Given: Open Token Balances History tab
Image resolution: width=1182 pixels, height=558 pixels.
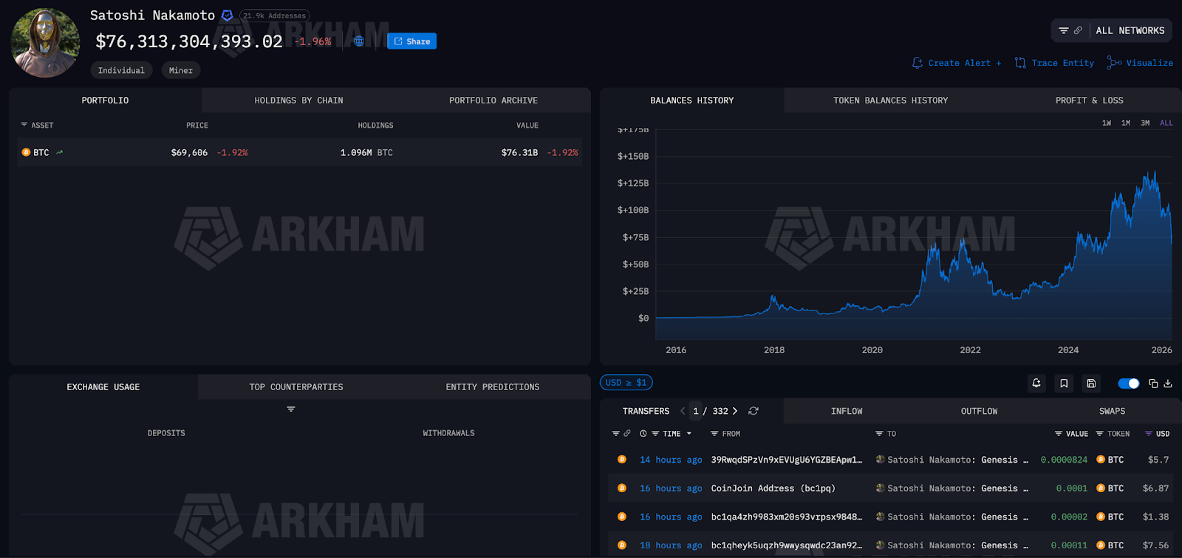Looking at the screenshot, I should [890, 101].
